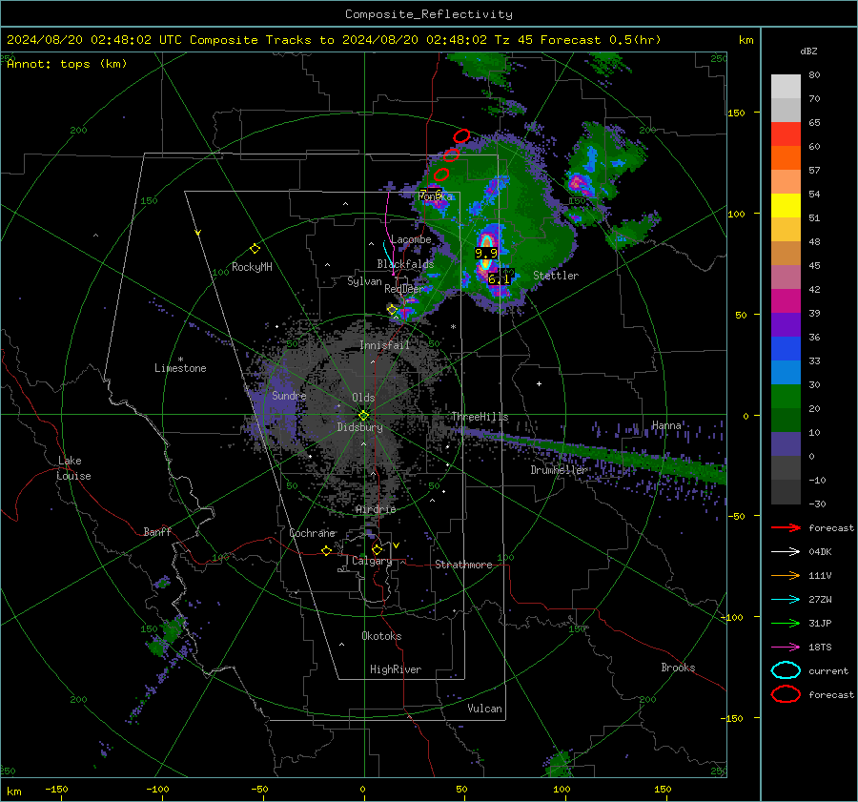Click the Vulcan label

click(x=484, y=709)
